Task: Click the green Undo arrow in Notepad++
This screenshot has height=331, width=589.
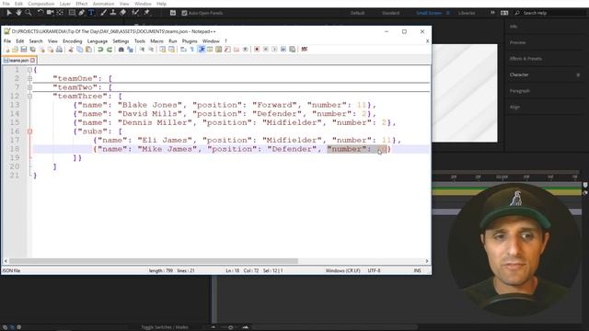Action: tap(100, 50)
